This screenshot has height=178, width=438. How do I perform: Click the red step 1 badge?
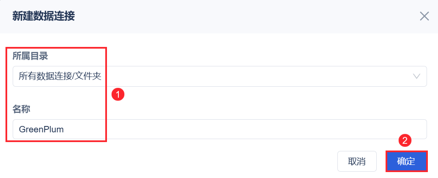point(118,94)
